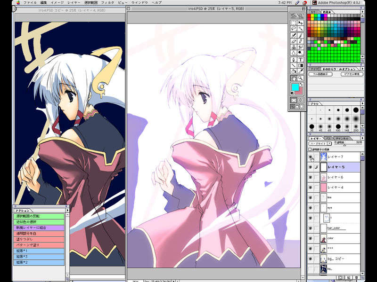
Task: Open the layer blend mode dropdown
Action: [x=320, y=143]
